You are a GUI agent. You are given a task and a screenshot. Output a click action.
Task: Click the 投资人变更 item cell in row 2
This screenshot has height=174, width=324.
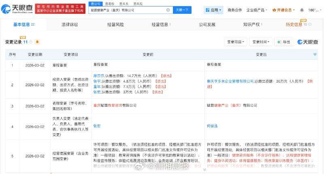pyautogui.click(x=70, y=85)
